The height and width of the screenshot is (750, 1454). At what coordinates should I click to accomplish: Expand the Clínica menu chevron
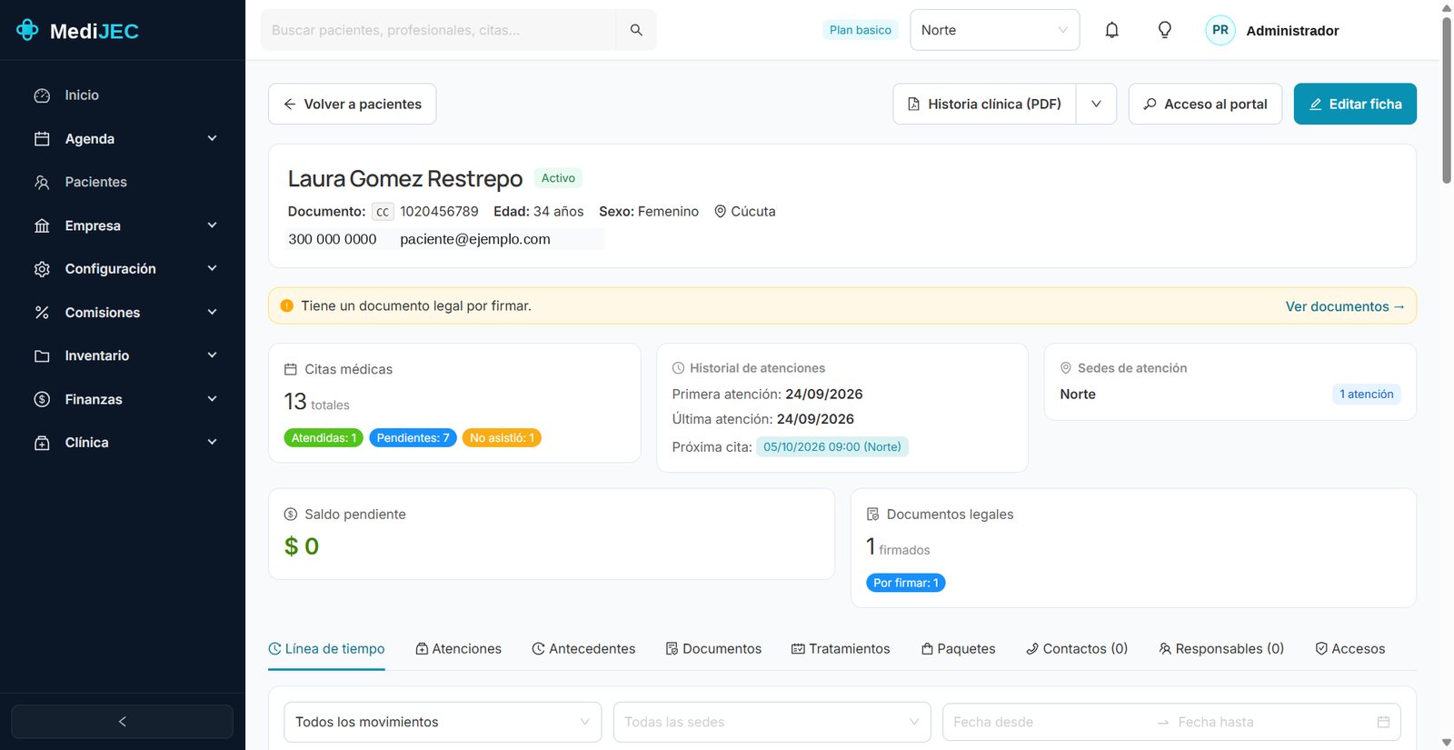[x=212, y=442]
